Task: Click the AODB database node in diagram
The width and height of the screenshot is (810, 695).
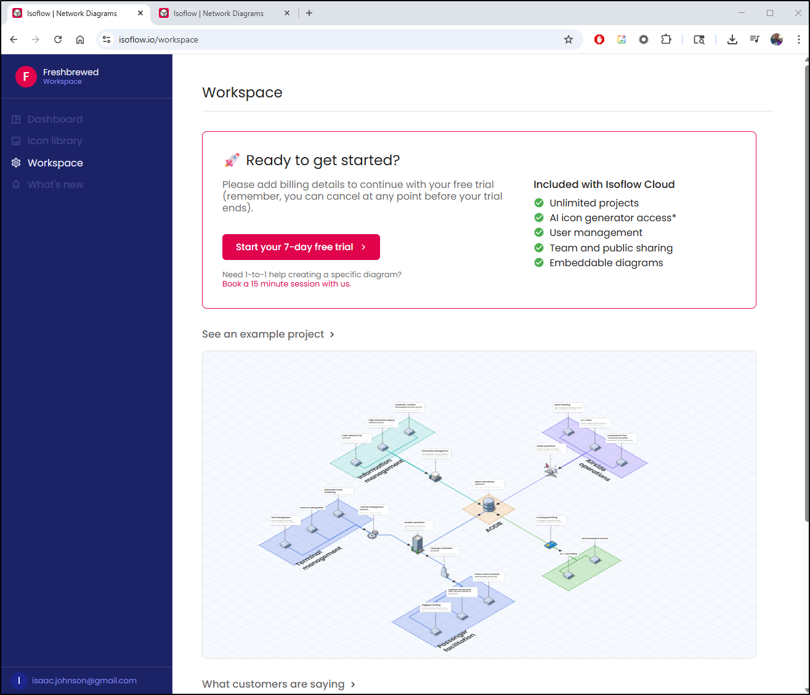Action: tap(489, 505)
